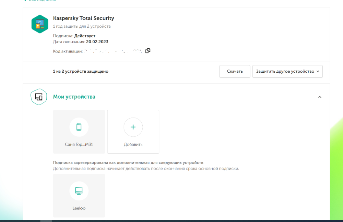Click the 1 из 2 устройств защищено text
The height and width of the screenshot is (222, 343).
[81, 72]
